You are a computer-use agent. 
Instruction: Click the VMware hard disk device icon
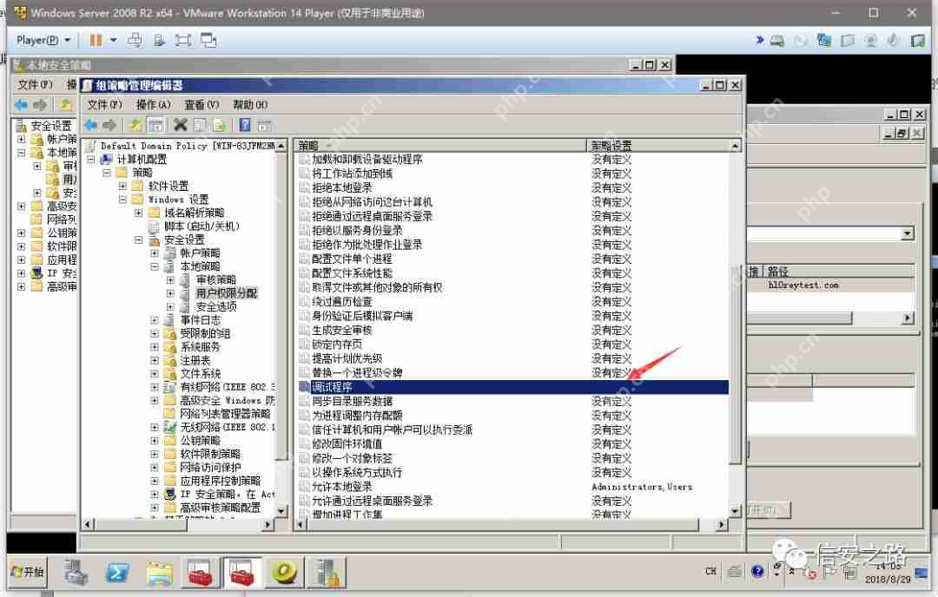pyautogui.click(x=777, y=41)
